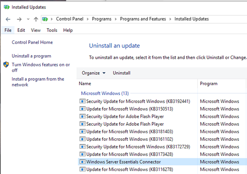This screenshot has width=247, height=174.
Task: Open the recent locations dropdown arrow
Action: 28,19
